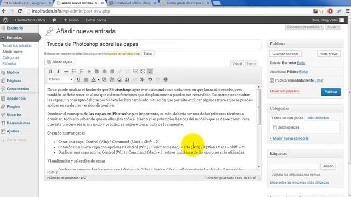The height and width of the screenshot is (197, 351).
Task: Increase paragraph indent
Action: tap(143, 79)
